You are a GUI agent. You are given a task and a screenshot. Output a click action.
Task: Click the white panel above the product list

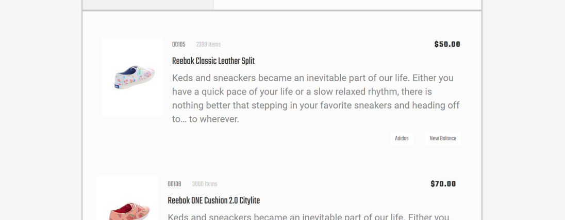(x=347, y=4)
